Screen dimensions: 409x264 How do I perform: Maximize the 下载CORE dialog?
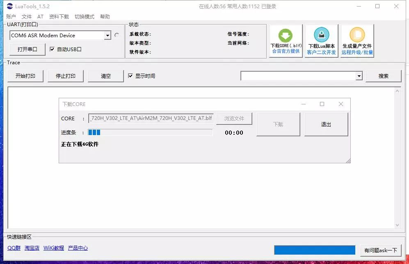point(322,104)
